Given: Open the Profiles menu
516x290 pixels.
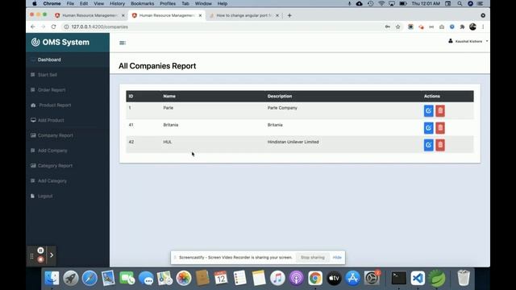Looking at the screenshot, I should pos(168,3).
